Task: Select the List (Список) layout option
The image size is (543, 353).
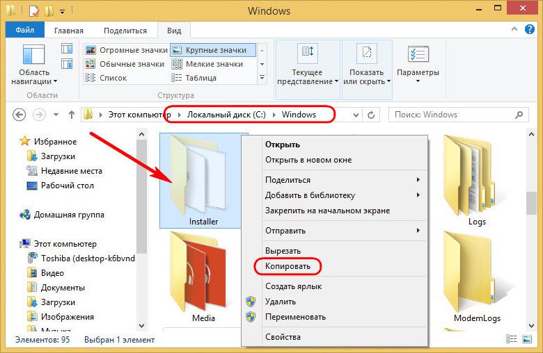Action: coord(114,78)
